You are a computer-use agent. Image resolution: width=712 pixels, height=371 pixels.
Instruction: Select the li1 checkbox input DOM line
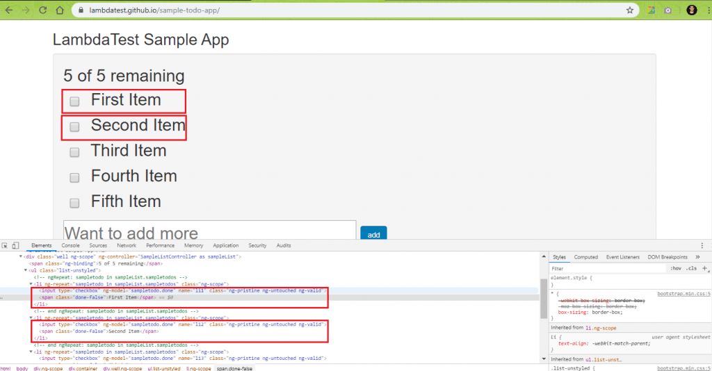coord(183,290)
